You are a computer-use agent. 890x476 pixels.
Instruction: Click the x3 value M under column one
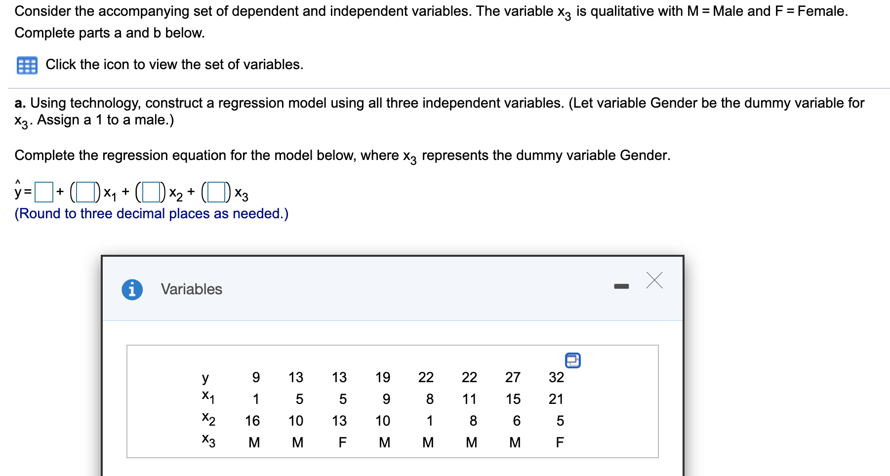(x=255, y=442)
